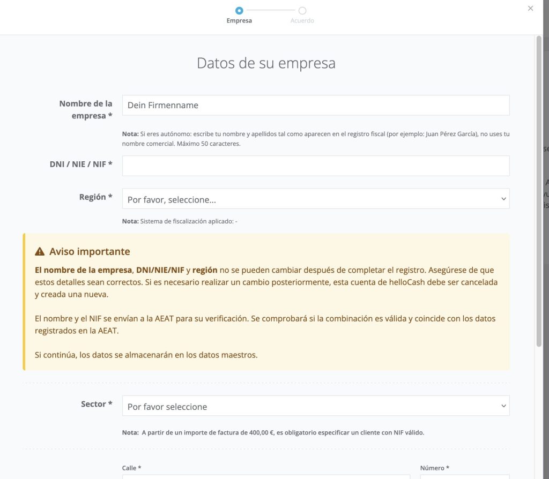Click the 'Datos de su empresa' heading
Image resolution: width=549 pixels, height=479 pixels.
[266, 63]
